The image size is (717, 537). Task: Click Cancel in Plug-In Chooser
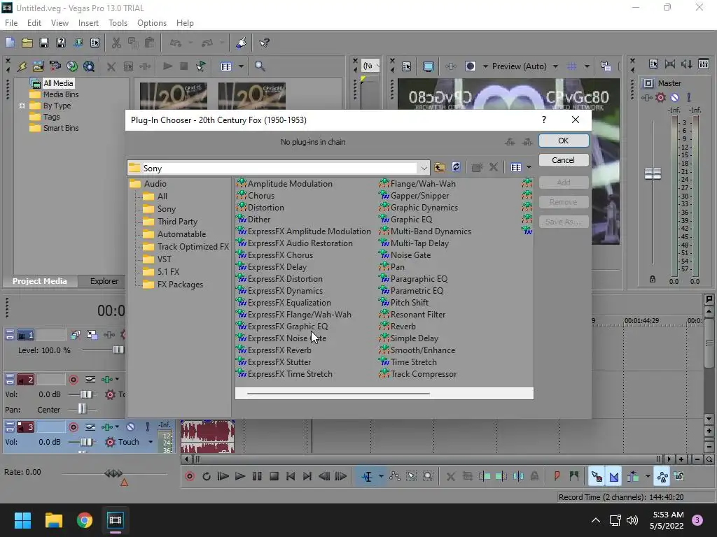pos(564,160)
